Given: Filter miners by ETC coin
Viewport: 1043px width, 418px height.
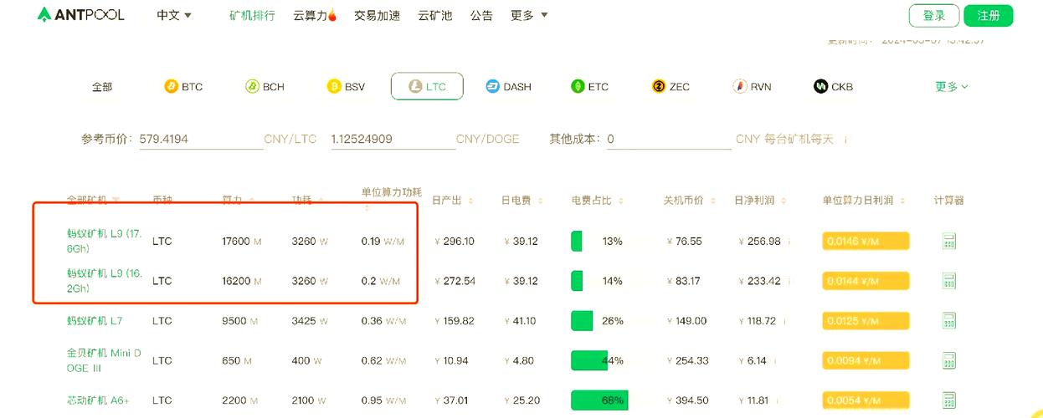Looking at the screenshot, I should pyautogui.click(x=589, y=87).
